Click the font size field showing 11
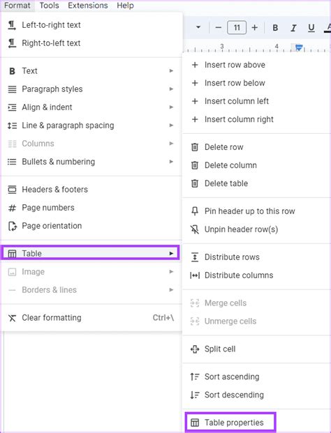Screen dimensions: 331x433 237,28
